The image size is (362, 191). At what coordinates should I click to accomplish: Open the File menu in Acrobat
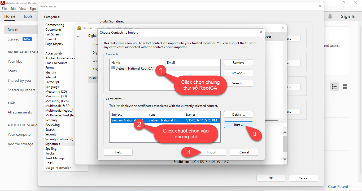pos(4,9)
